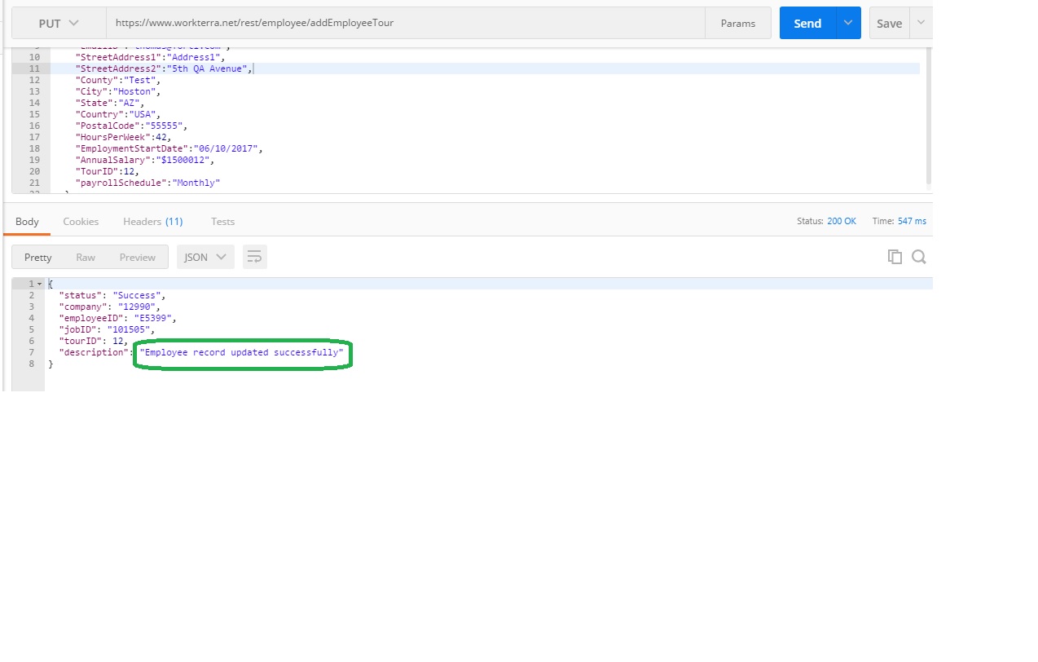1038x662 pixels.
Task: Click the Save button
Action: [x=889, y=24]
